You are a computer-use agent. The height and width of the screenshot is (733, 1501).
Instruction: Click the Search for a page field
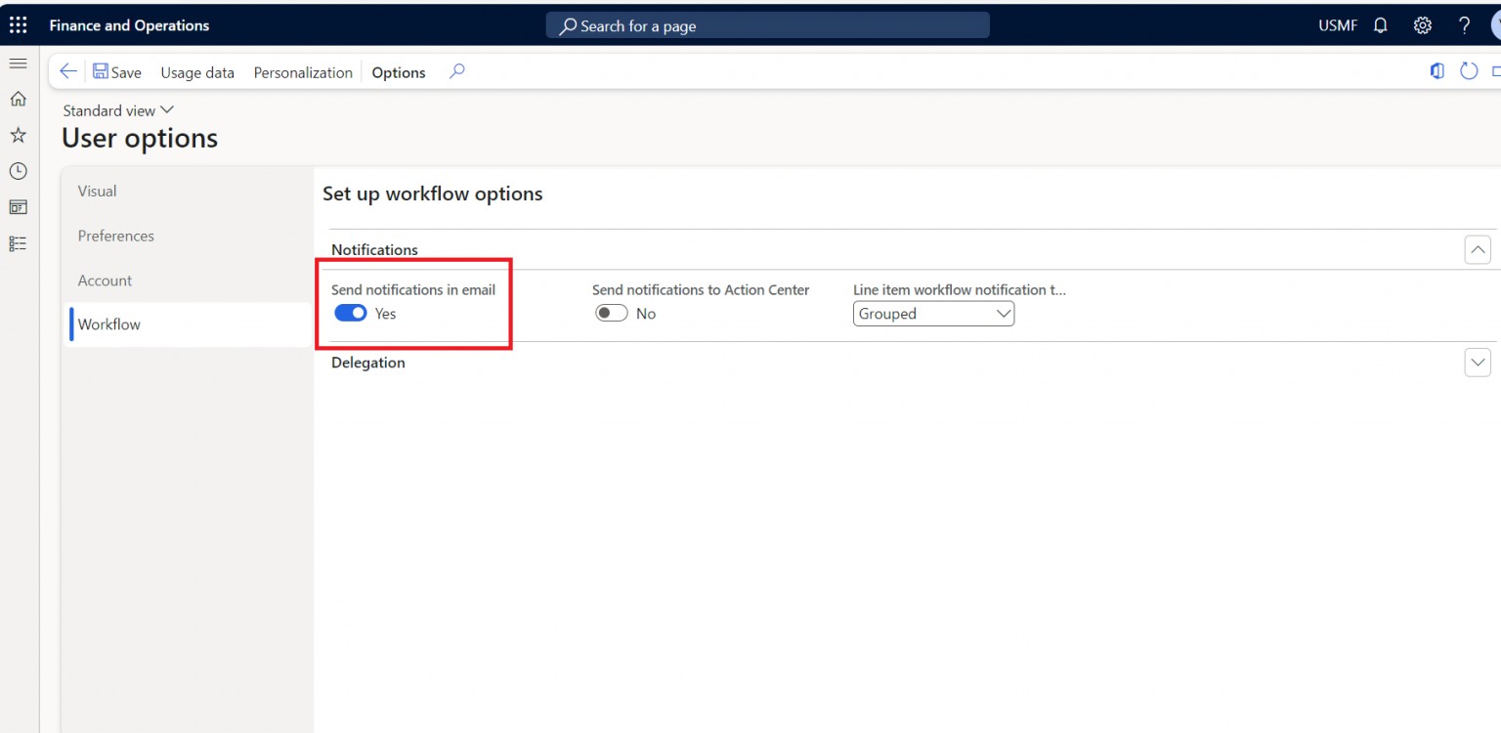tap(767, 25)
